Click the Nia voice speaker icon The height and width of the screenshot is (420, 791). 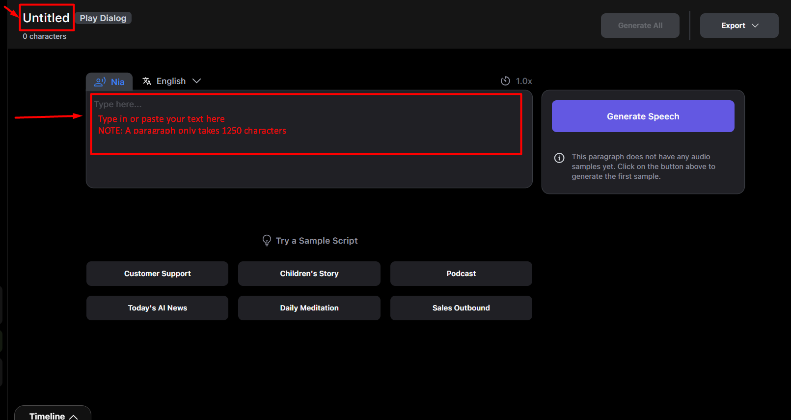point(100,82)
